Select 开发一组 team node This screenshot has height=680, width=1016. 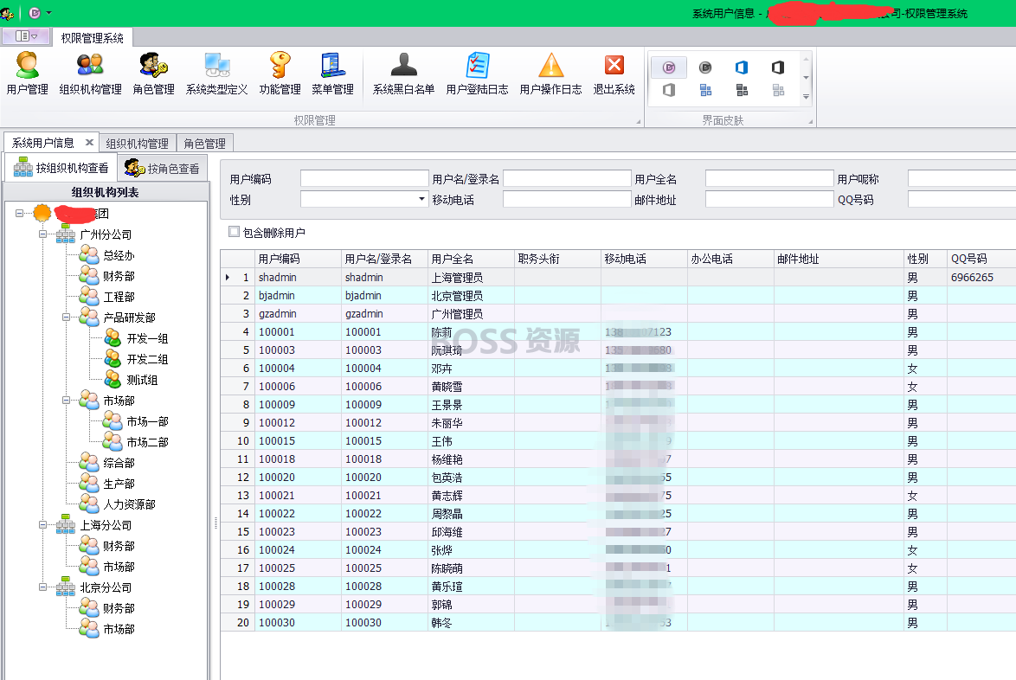(x=147, y=338)
